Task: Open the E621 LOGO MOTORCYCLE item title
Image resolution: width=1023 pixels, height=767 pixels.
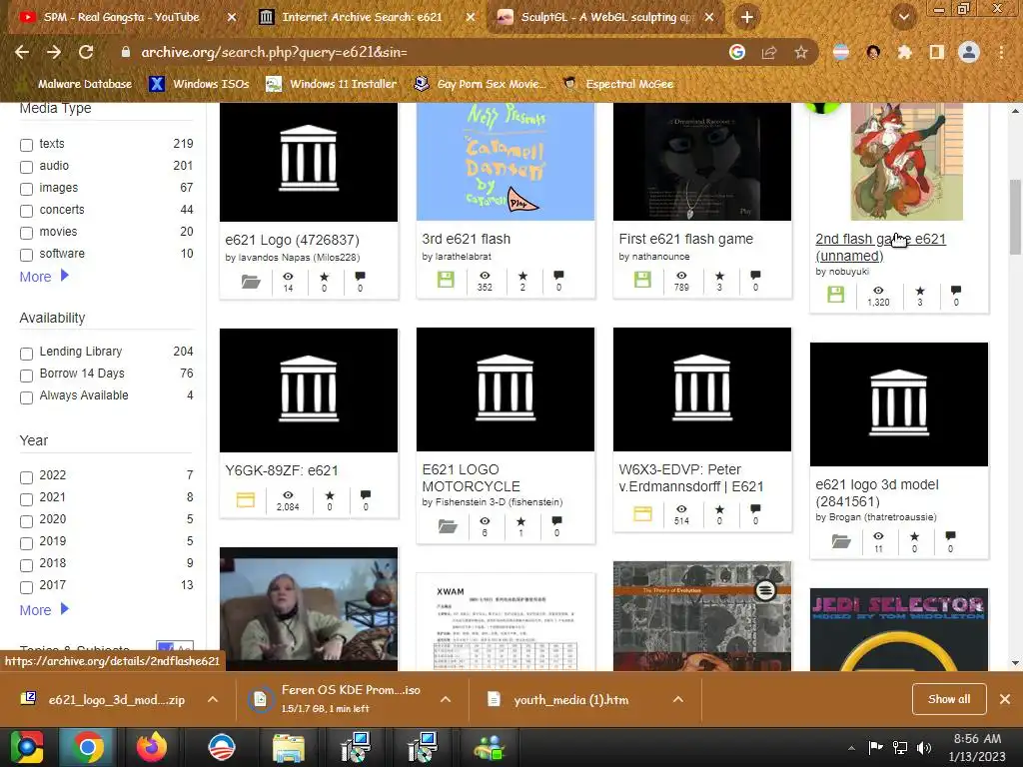Action: pyautogui.click(x=471, y=478)
